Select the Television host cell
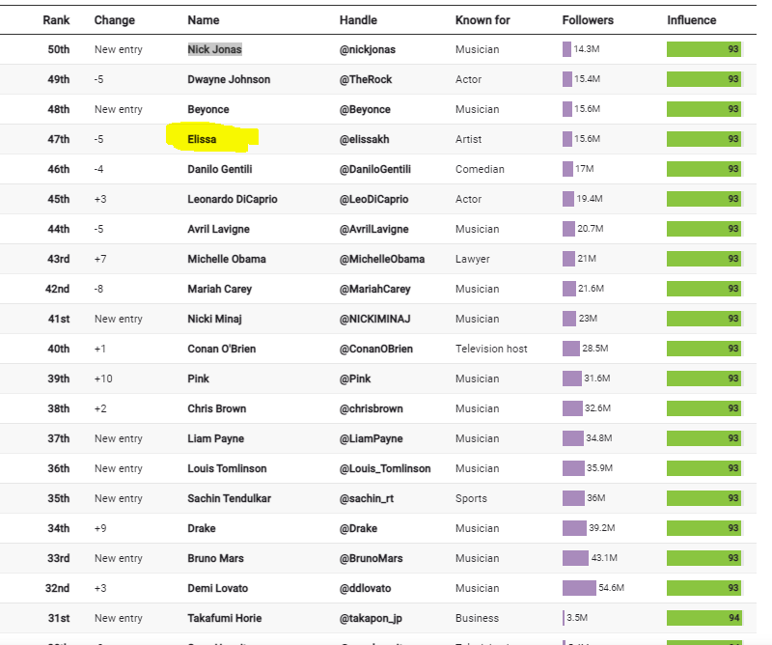 tap(491, 349)
